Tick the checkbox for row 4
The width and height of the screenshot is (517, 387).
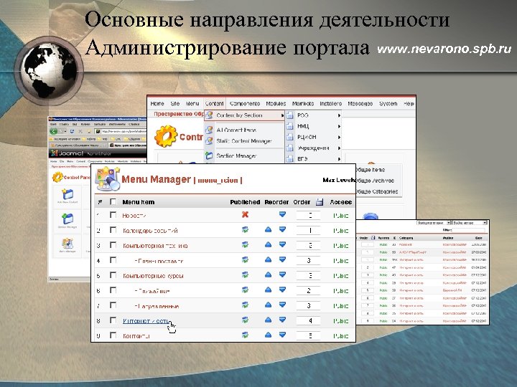(x=113, y=260)
